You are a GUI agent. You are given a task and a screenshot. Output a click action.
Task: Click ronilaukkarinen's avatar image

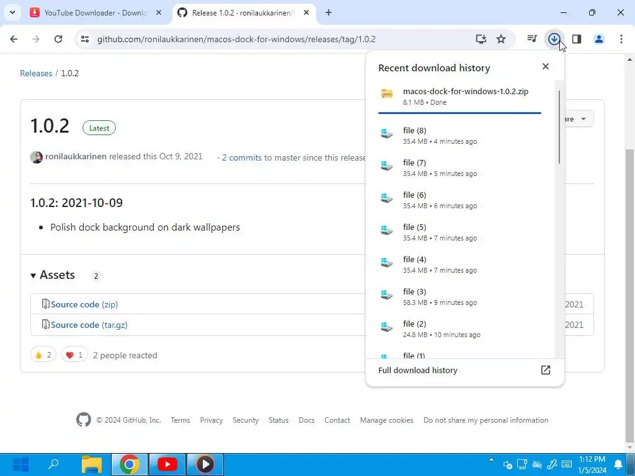click(x=37, y=157)
